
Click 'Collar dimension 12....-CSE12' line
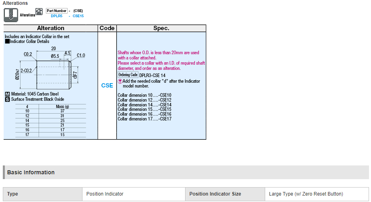click(x=144, y=100)
